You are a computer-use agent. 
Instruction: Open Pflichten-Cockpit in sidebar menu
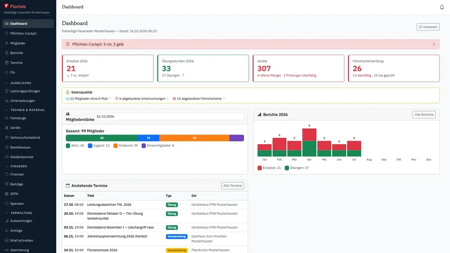tap(28, 33)
